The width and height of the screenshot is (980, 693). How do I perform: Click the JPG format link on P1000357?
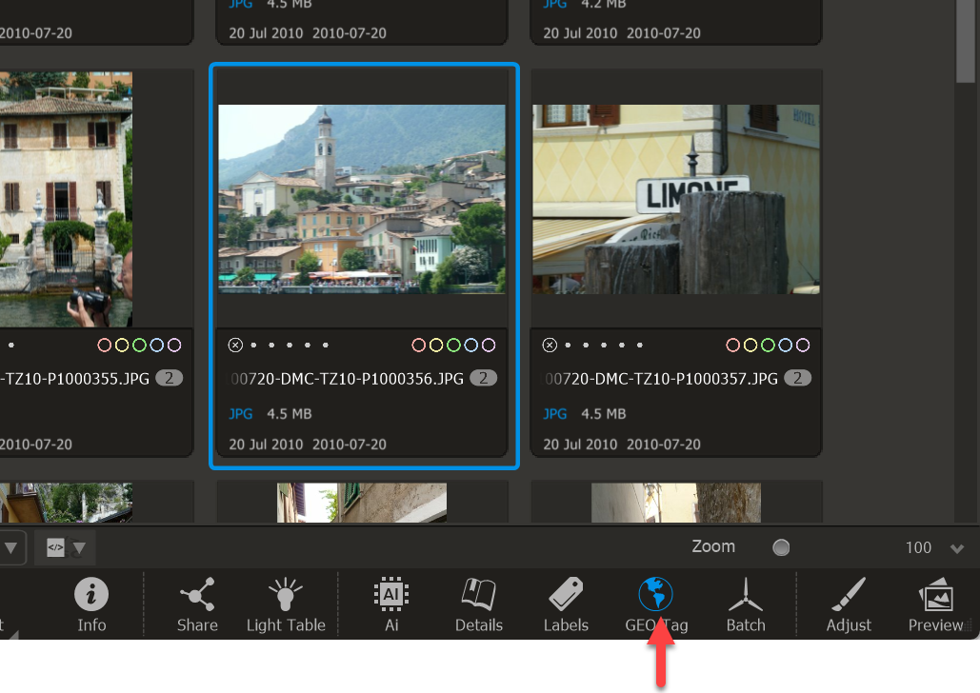tap(555, 414)
